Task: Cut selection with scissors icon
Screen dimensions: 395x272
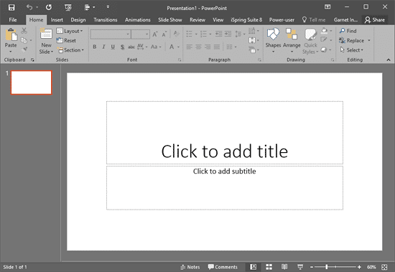Action: coord(24,31)
